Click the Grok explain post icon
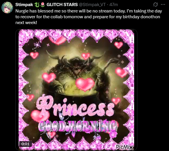169x151 pixels. coord(155,5)
